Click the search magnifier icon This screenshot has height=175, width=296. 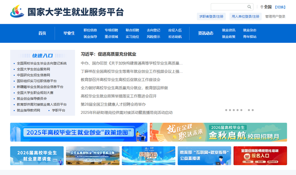[x=249, y=7]
